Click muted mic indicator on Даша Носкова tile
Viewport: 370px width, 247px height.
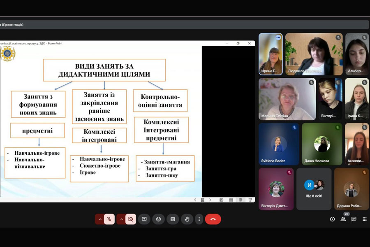coord(338,127)
